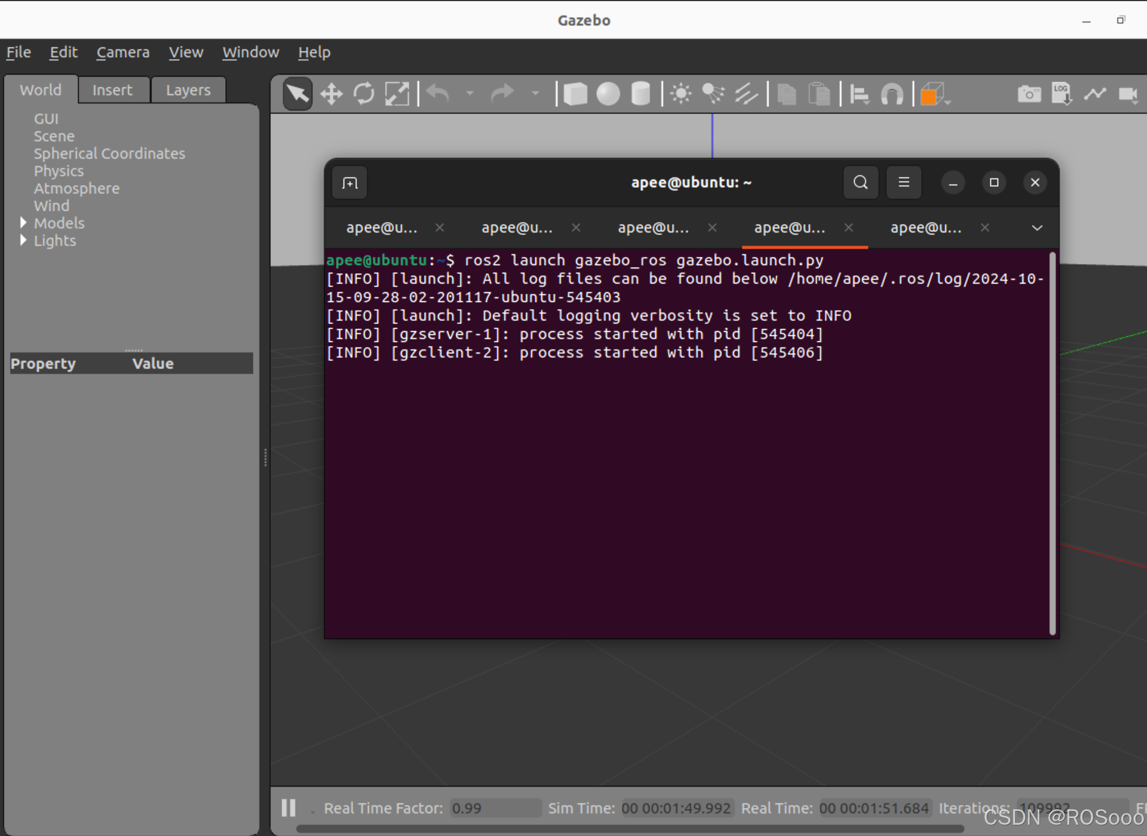Open terminal search
This screenshot has width=1147, height=836.
point(861,182)
